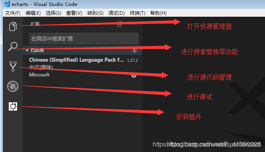Click the VS Code logo in title bar
Image resolution: width=265 pixels, height=152 pixels.
coord(7,4)
